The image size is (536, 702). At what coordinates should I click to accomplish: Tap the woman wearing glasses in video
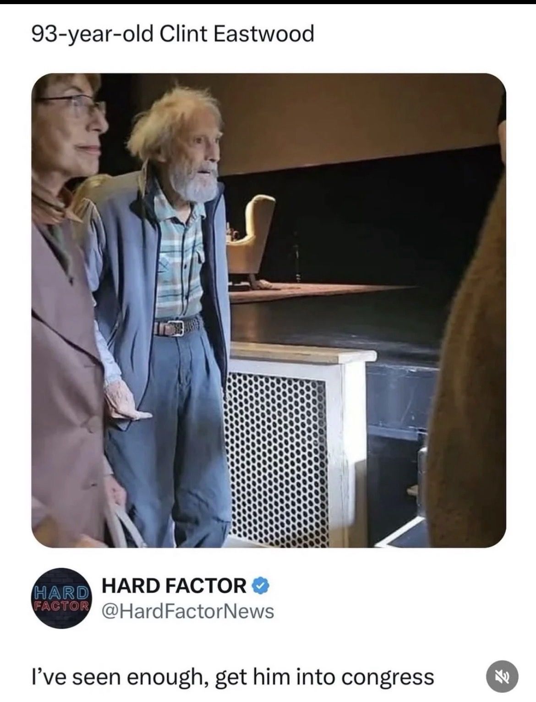point(69,298)
